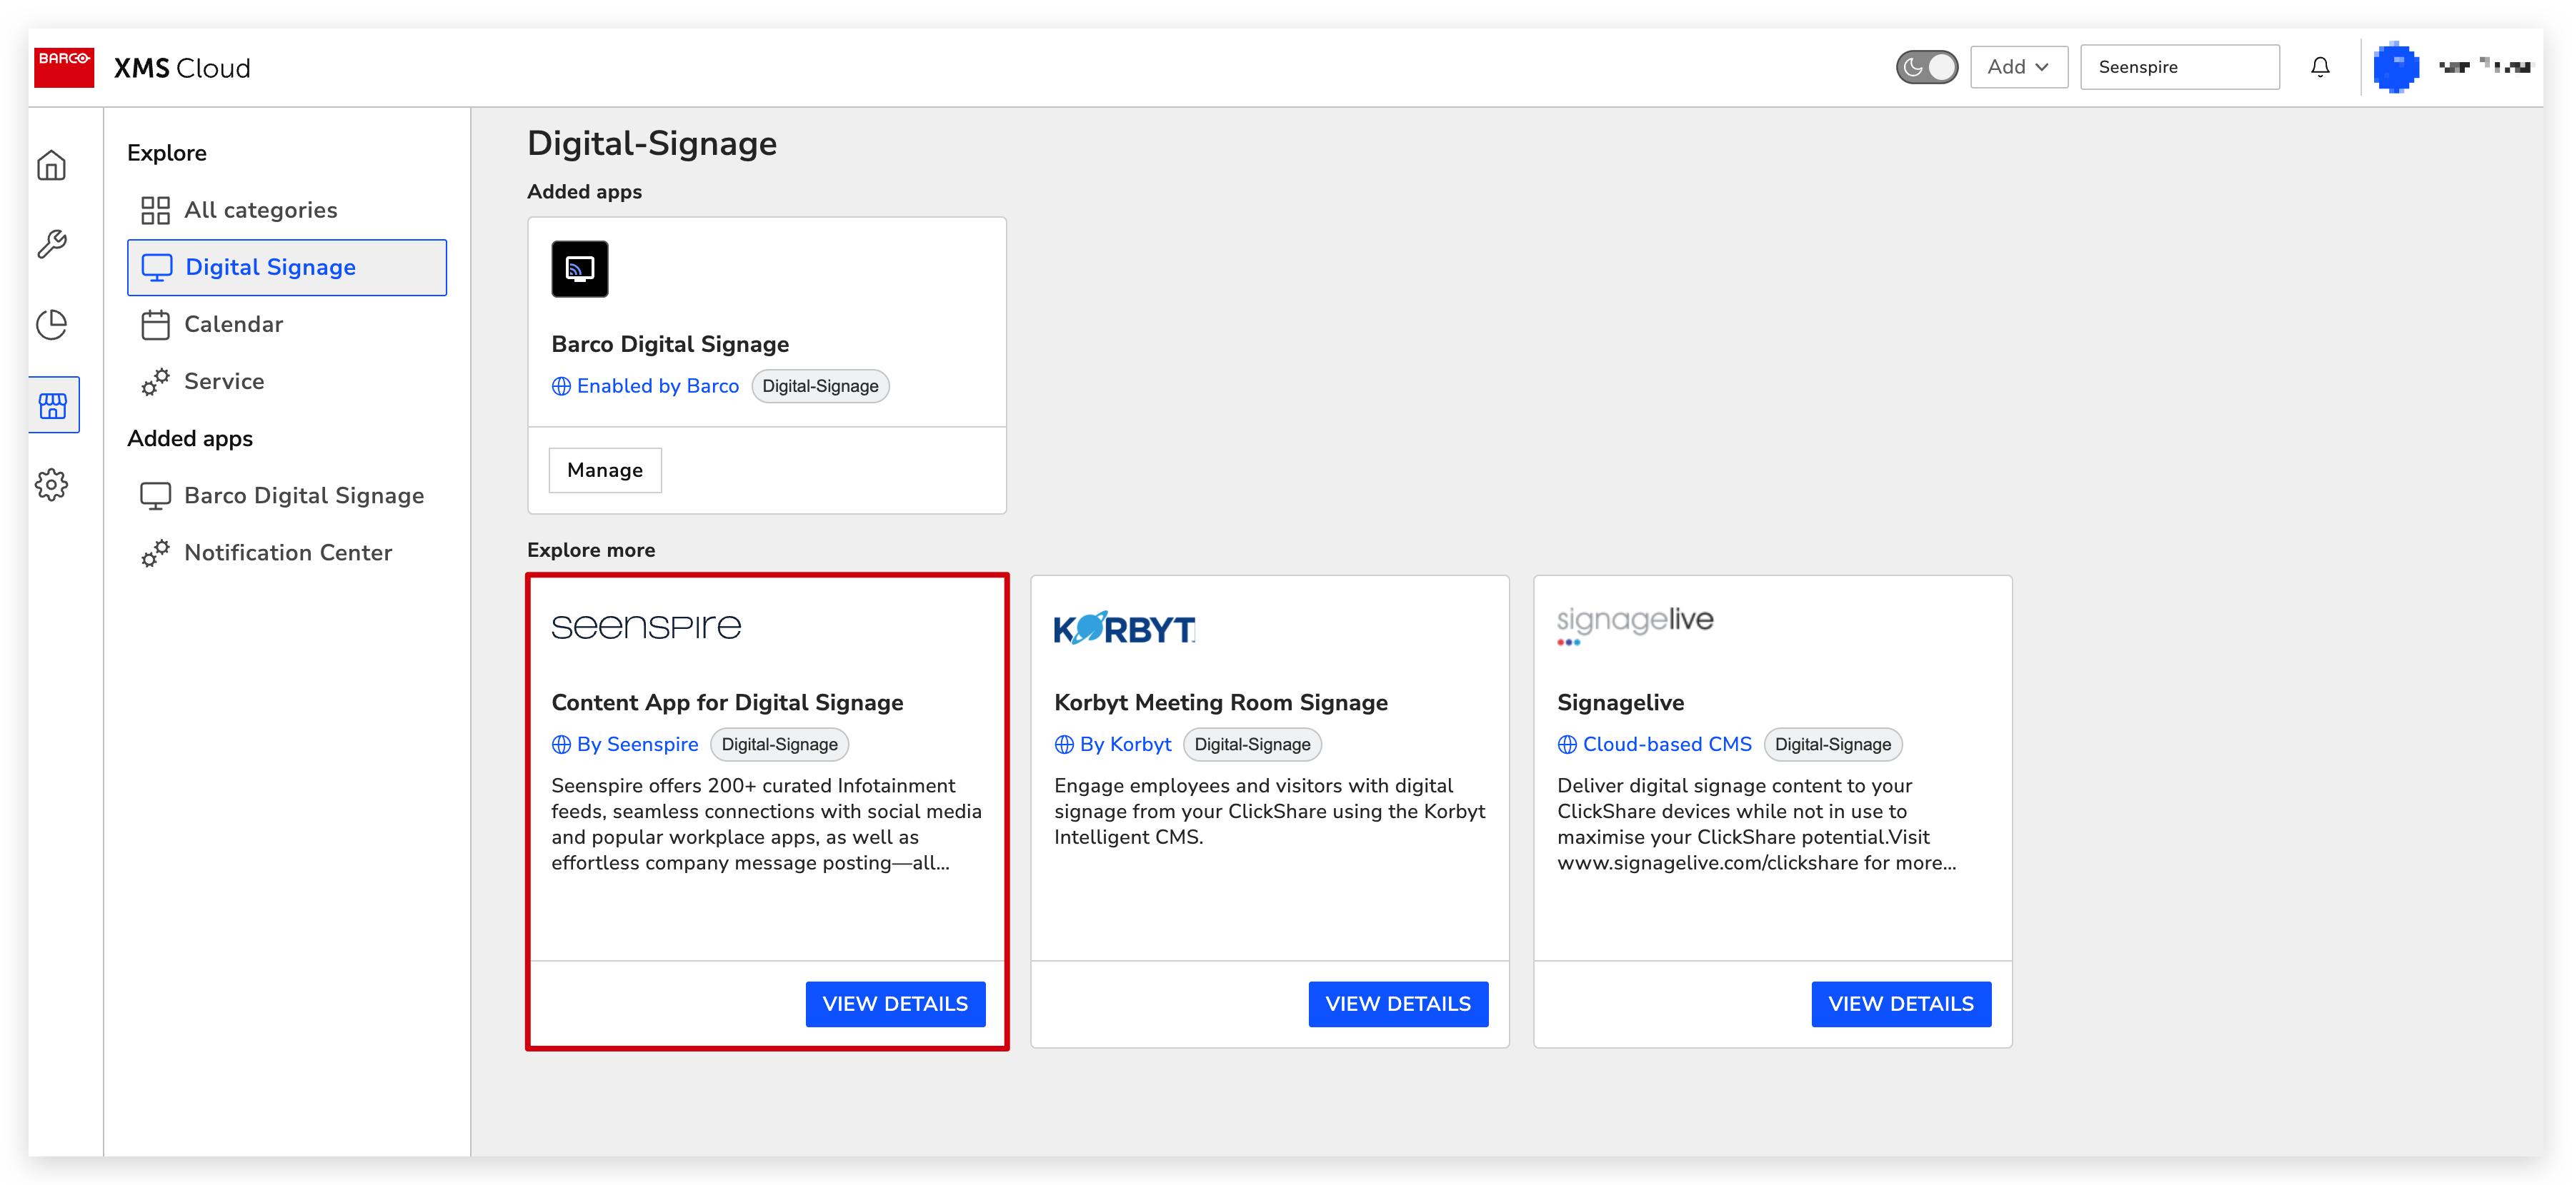The width and height of the screenshot is (2572, 1185).
Task: Click the Korbyt Meeting Room Signage title
Action: coord(1220,702)
